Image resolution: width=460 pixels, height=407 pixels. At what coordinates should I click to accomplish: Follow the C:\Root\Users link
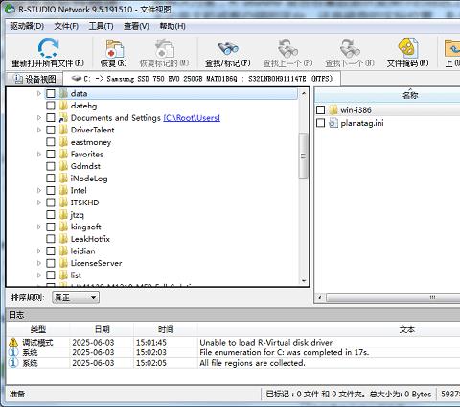point(192,118)
